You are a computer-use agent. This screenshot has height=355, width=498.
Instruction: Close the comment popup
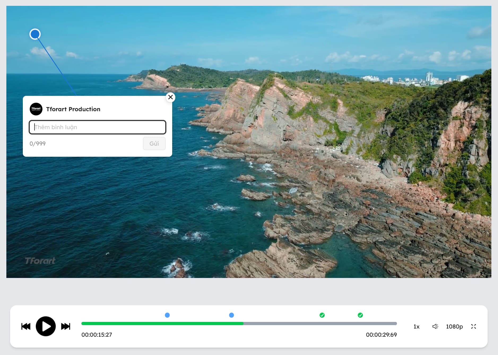171,97
